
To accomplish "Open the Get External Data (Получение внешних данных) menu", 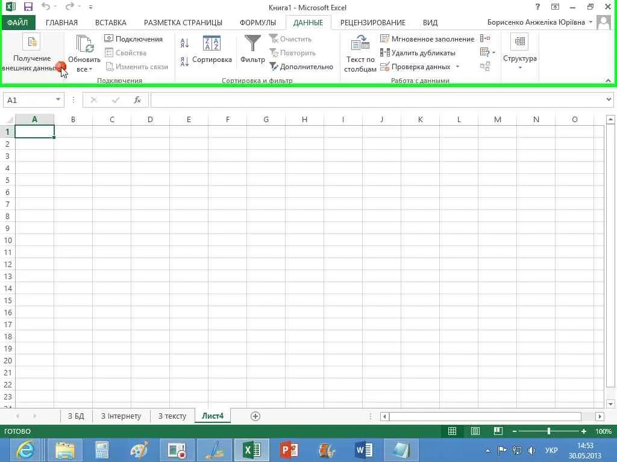I will click(x=32, y=54).
